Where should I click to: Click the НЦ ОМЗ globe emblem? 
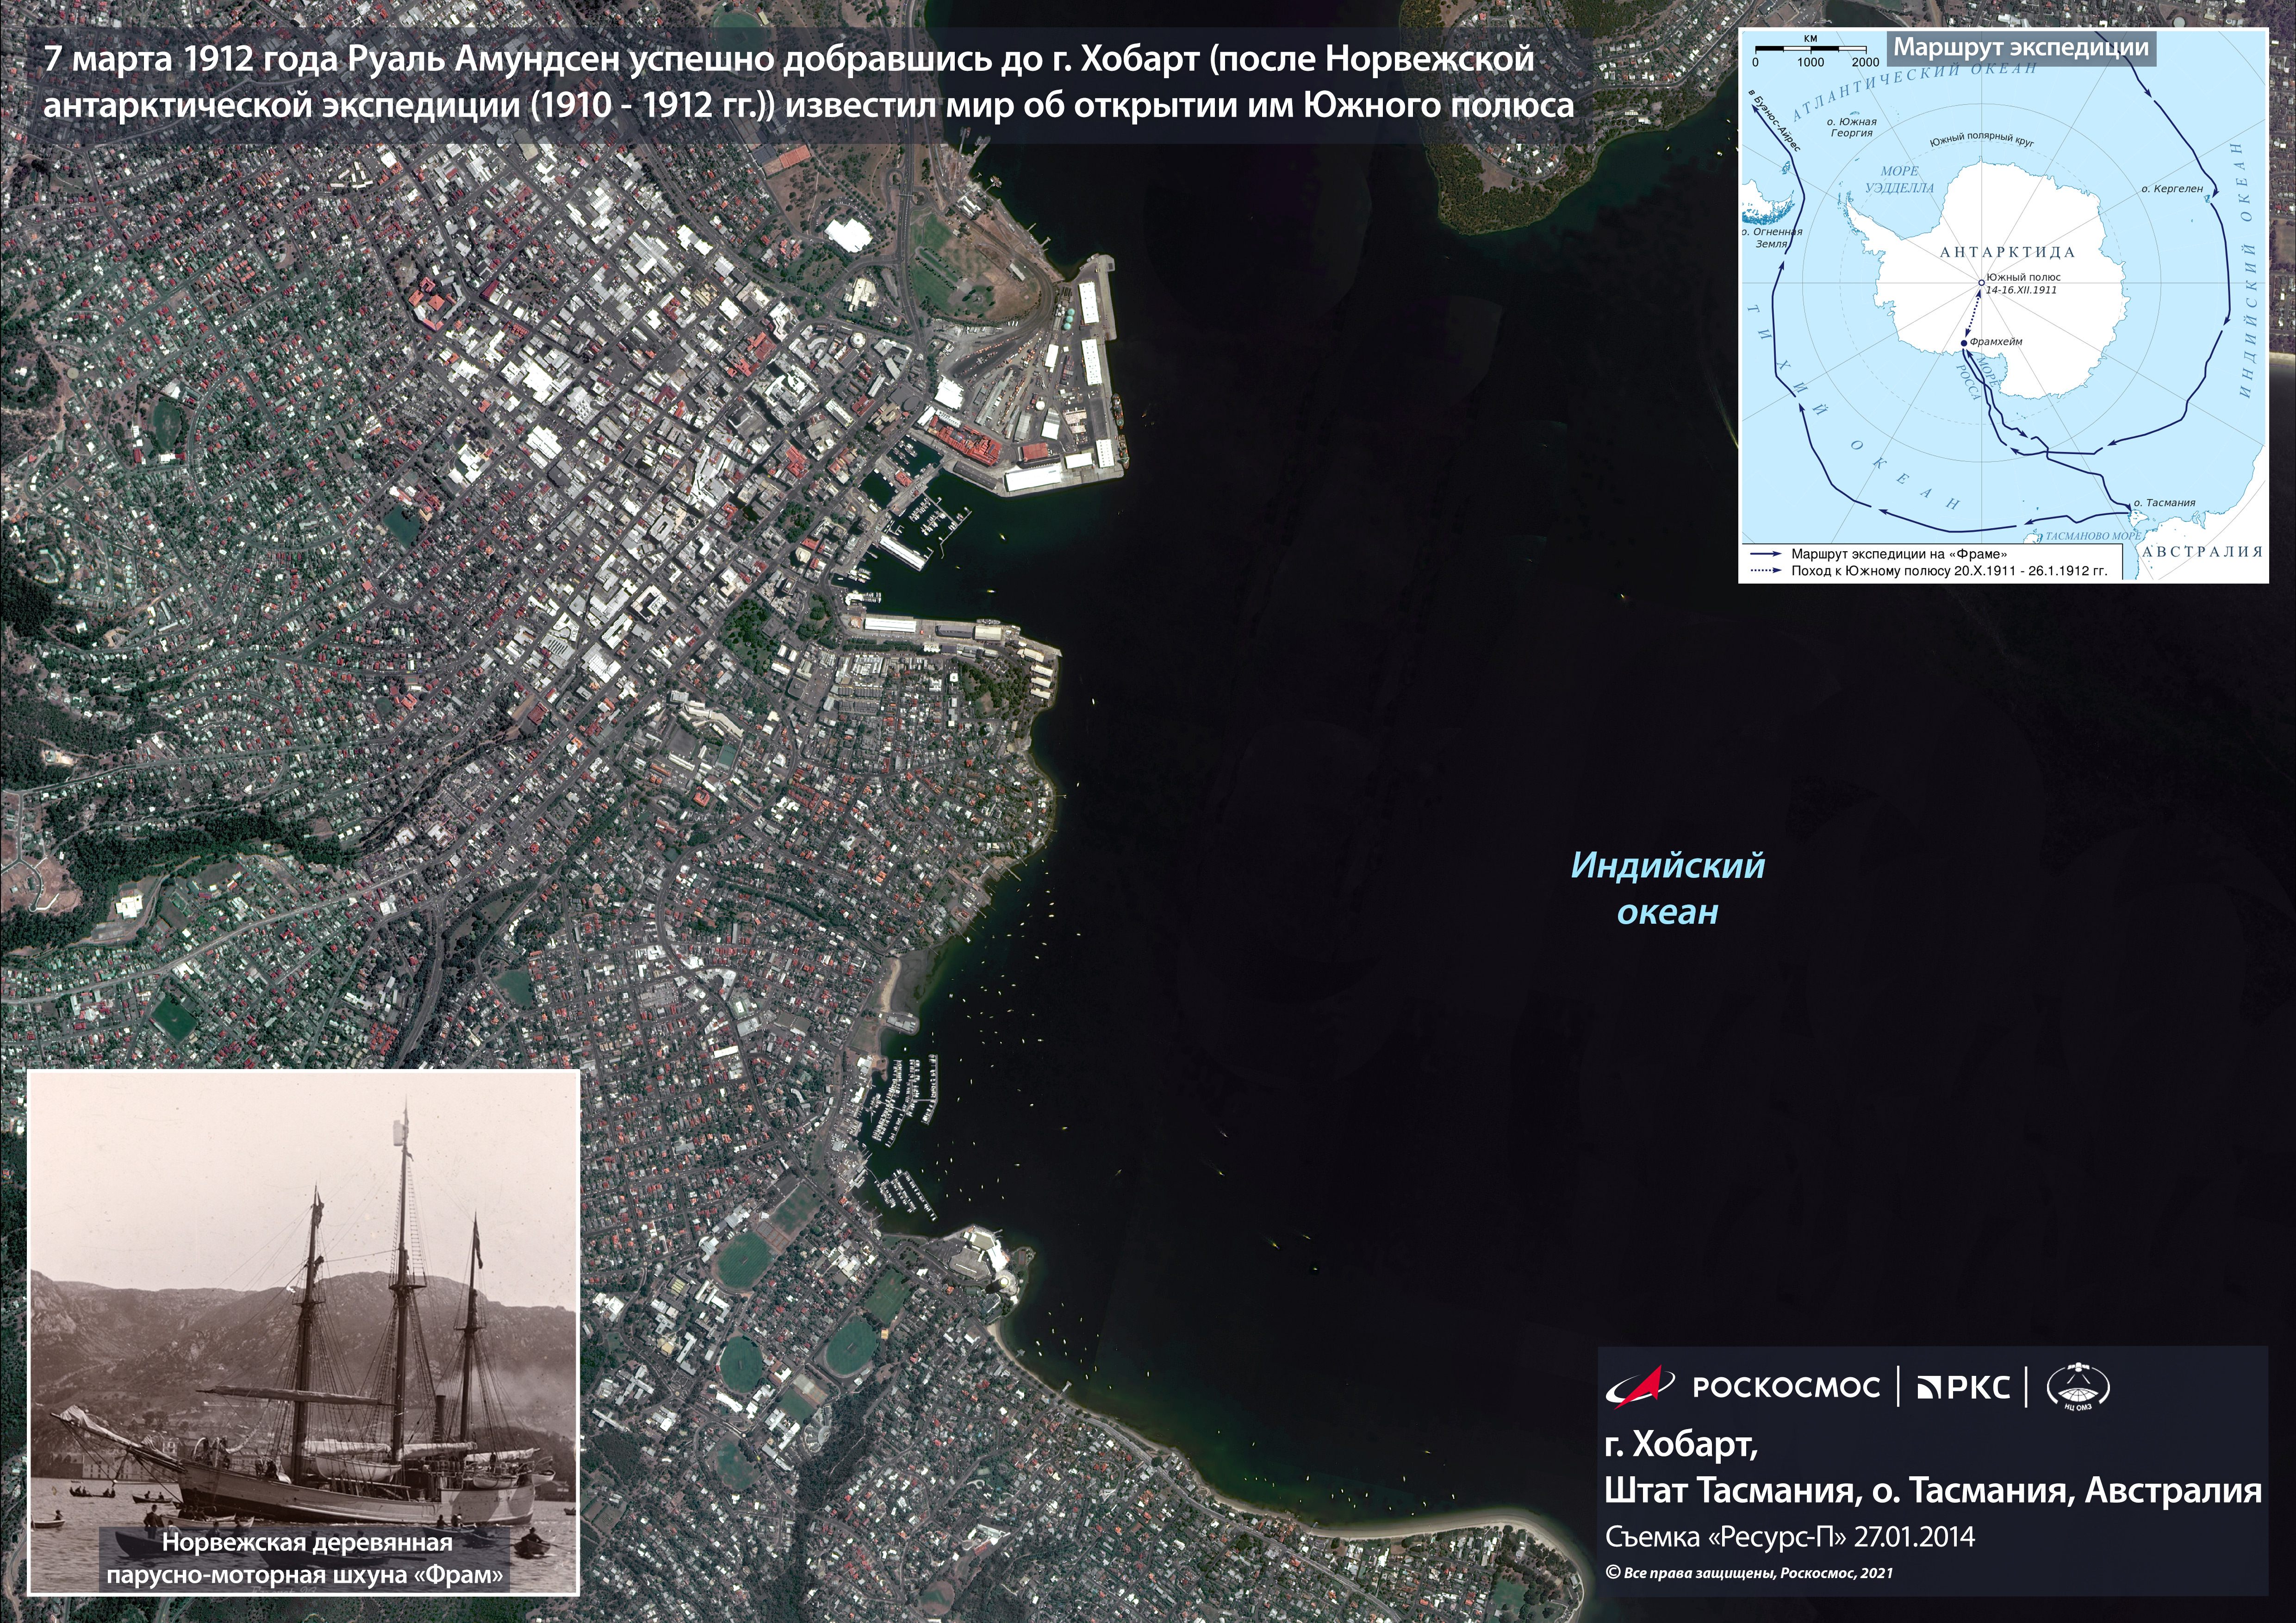[2077, 1387]
